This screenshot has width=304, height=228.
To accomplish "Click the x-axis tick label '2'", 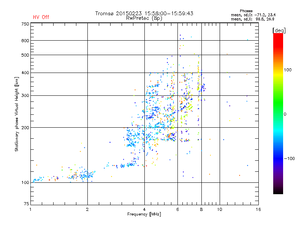I will (87, 209).
